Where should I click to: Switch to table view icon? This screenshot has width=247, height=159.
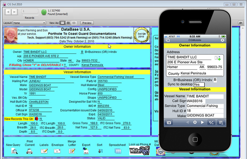pyautogui.click(x=74, y=23)
